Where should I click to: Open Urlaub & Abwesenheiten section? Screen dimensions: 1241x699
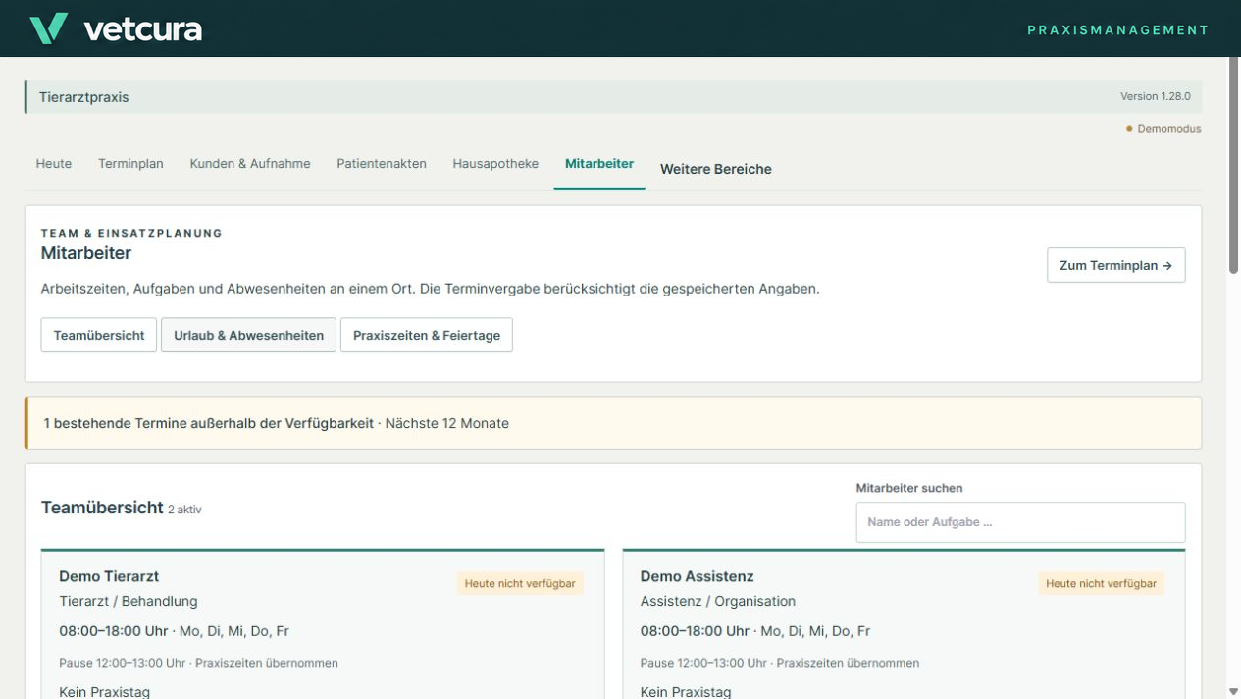[x=249, y=335]
